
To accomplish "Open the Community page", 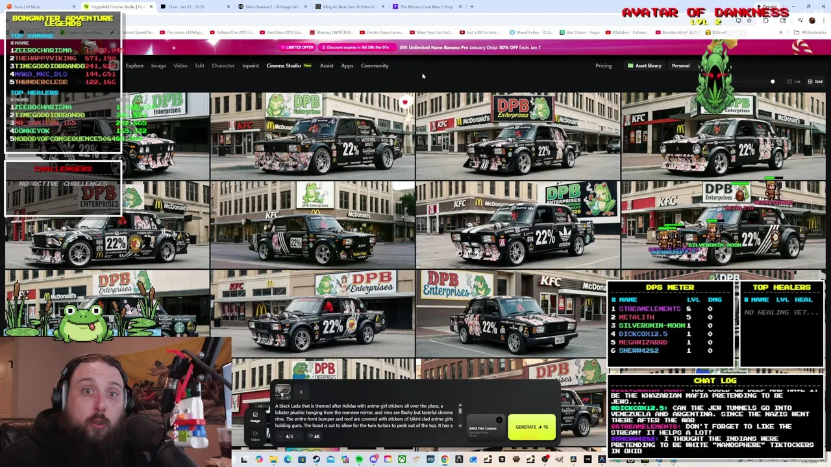I will [375, 66].
